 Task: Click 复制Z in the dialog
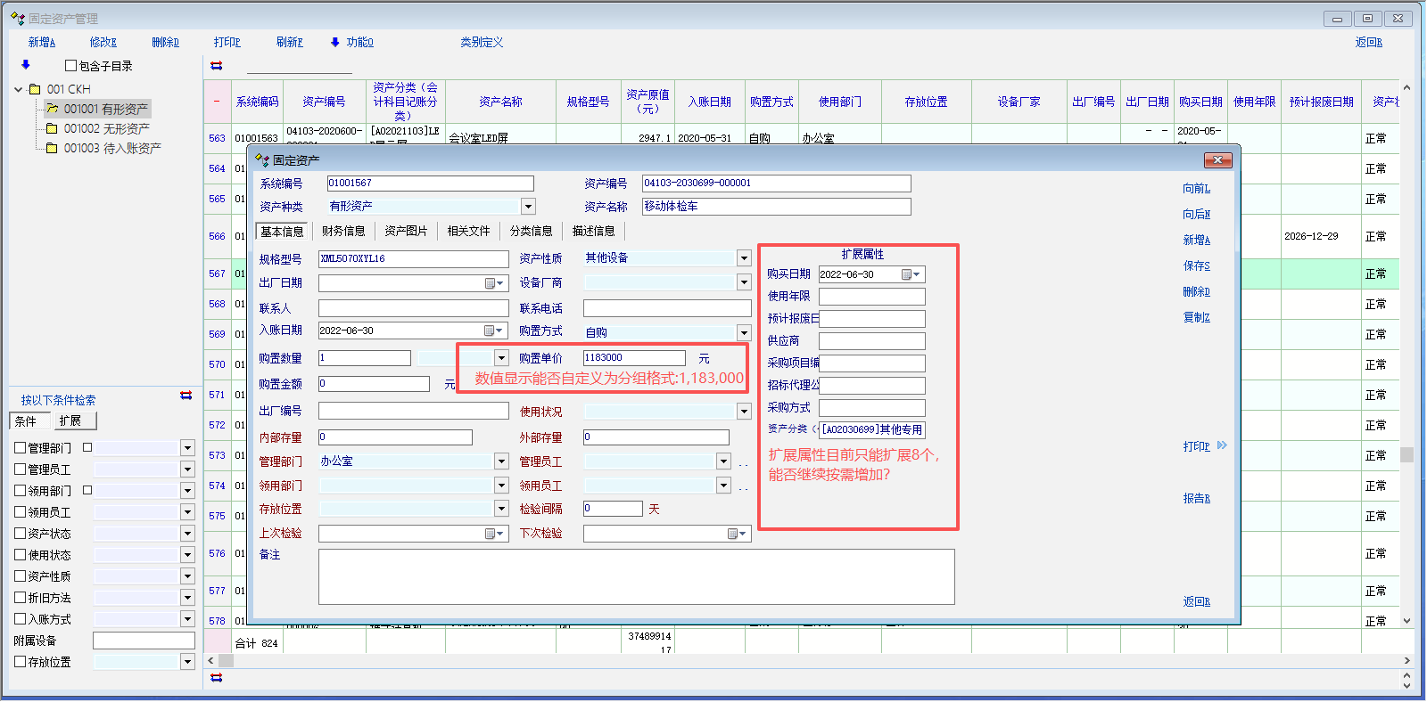(1197, 317)
